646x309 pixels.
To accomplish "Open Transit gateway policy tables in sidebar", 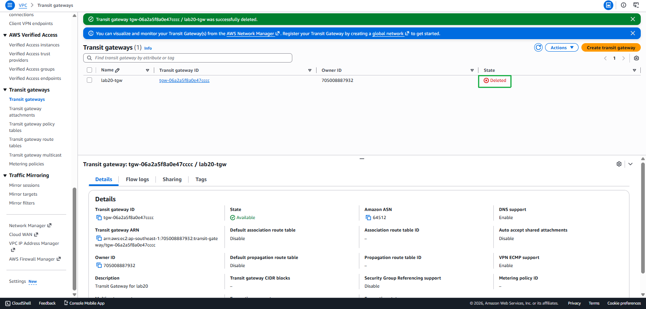I will [32, 127].
